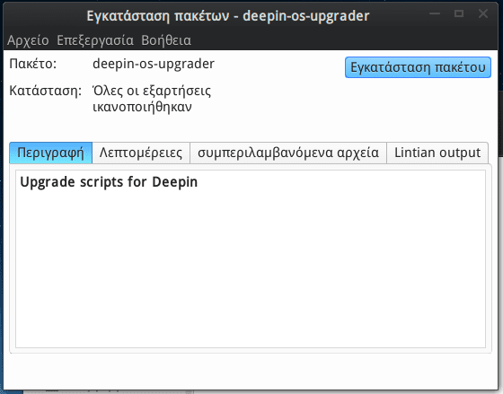
Task: Select the package name deepin-os-upgrader text
Action: [x=154, y=64]
